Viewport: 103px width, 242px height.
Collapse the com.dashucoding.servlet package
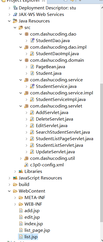pos(21,106)
